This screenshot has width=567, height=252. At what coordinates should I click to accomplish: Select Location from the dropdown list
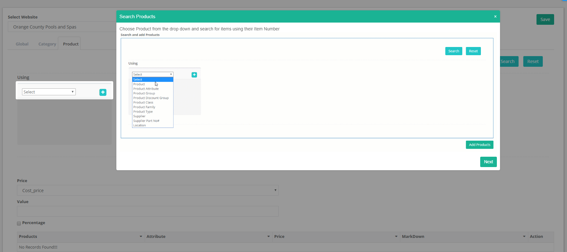(x=153, y=125)
